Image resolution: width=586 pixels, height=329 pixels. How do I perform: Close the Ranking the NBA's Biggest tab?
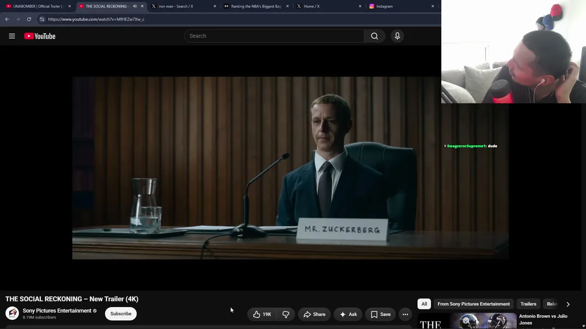[x=288, y=6]
